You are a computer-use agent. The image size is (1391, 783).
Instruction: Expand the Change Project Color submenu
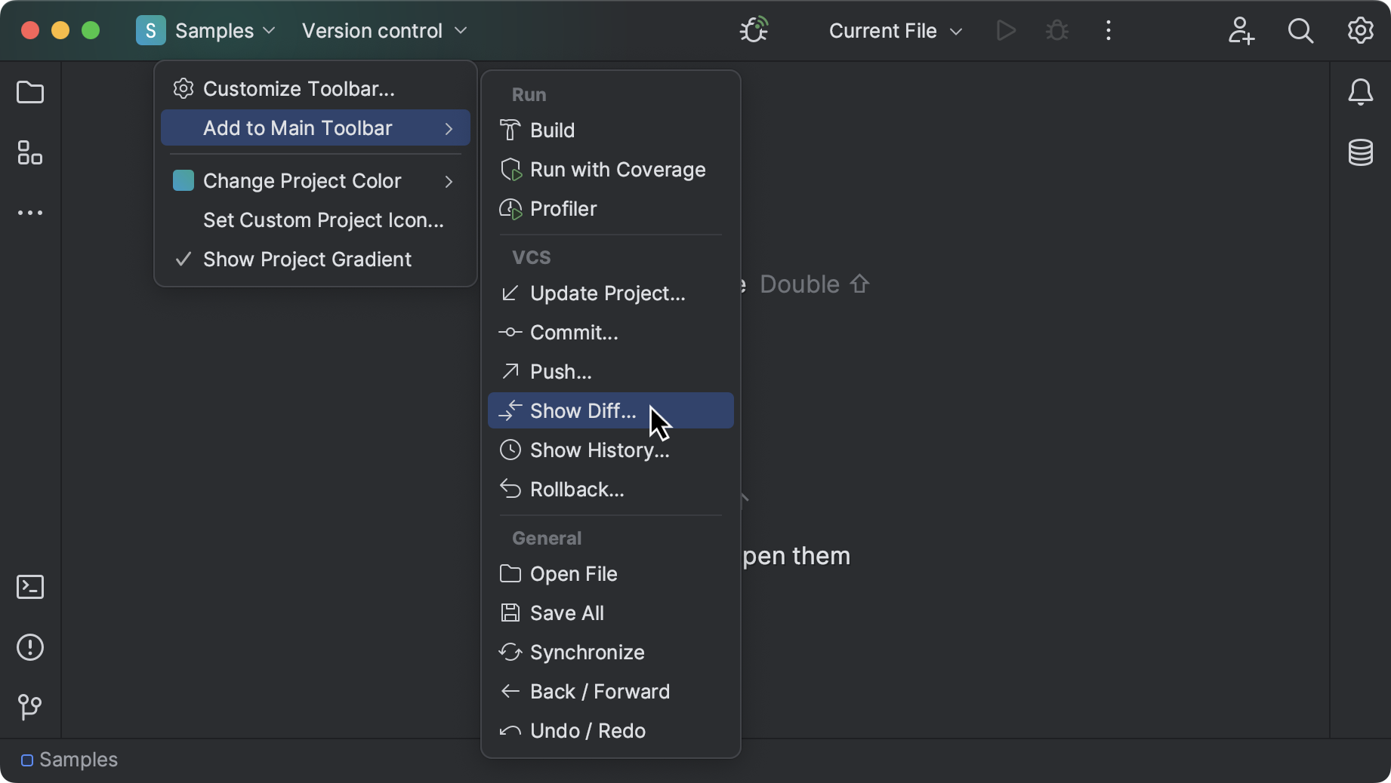coord(301,180)
